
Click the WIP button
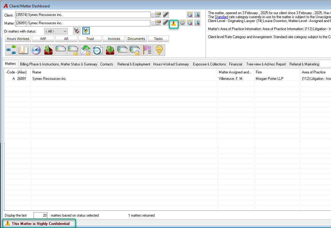(43, 39)
